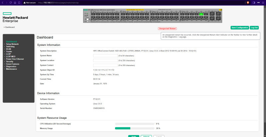Click the Not secure warning icon
This screenshot has height=137, width=266.
(25, 3)
